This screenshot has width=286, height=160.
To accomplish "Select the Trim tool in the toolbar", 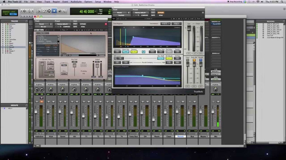I will coord(44,11).
